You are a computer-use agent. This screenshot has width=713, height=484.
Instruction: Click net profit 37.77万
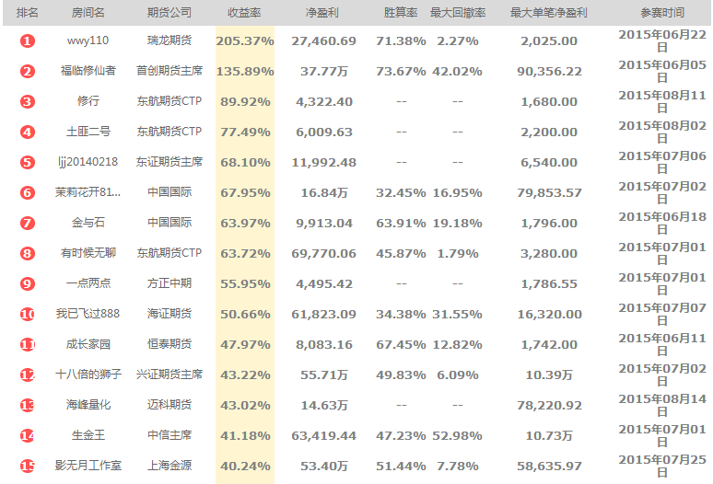point(324,72)
